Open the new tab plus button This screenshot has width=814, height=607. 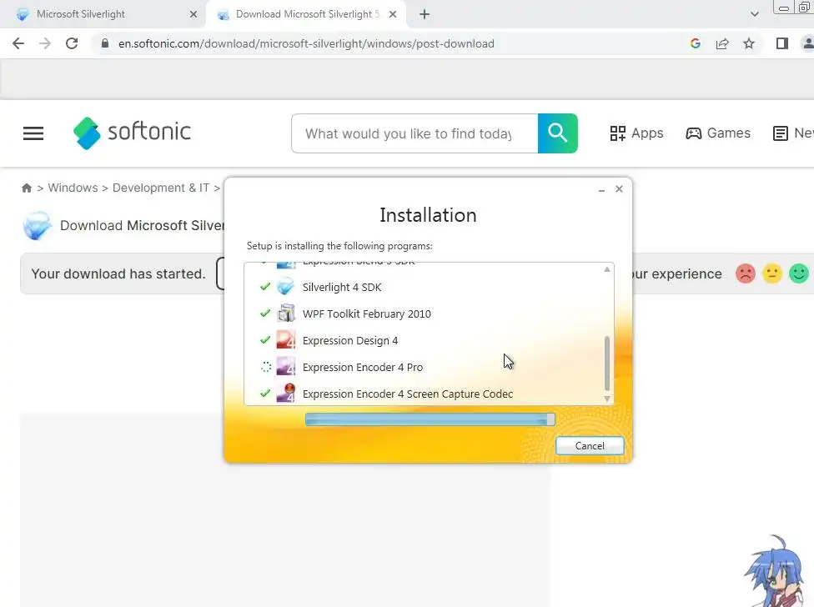coord(425,14)
